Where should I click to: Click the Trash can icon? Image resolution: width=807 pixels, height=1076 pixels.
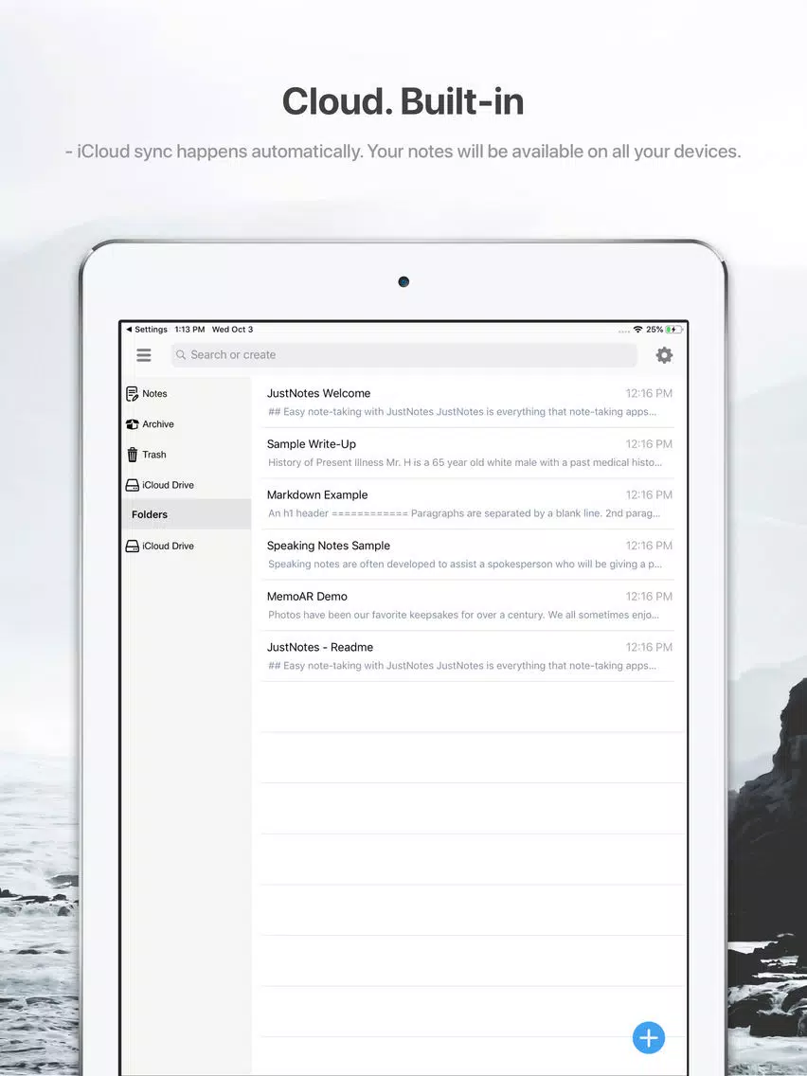click(133, 455)
